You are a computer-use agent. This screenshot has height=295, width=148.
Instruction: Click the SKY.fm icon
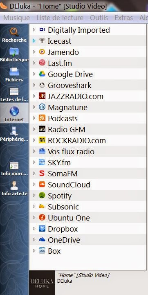42,162
